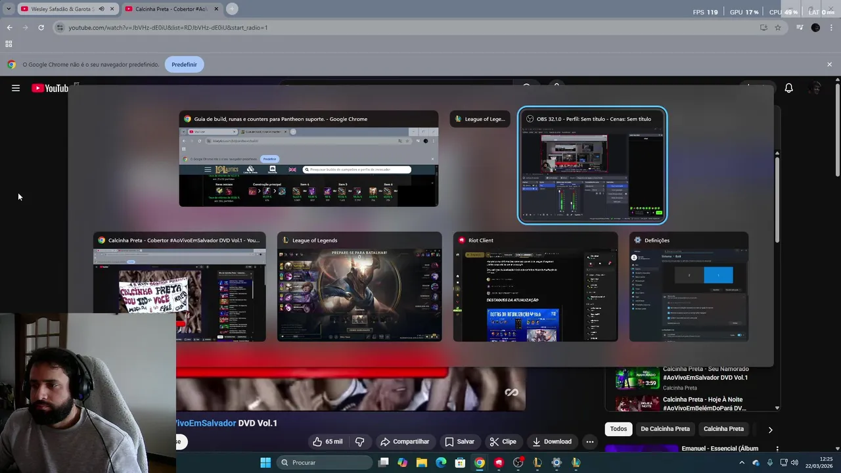This screenshot has height=473, width=841.
Task: Click Download button under video
Action: tap(552, 441)
